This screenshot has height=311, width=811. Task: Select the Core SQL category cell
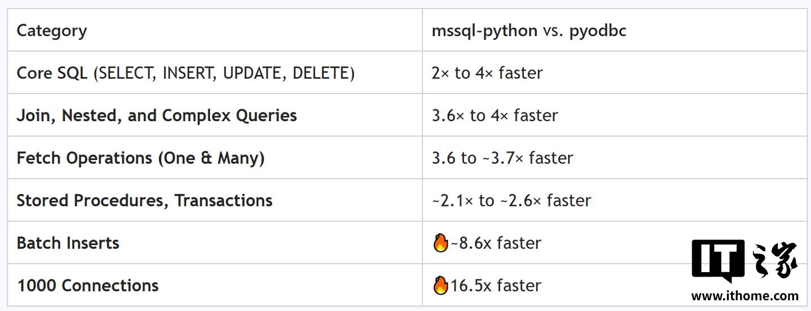point(52,73)
